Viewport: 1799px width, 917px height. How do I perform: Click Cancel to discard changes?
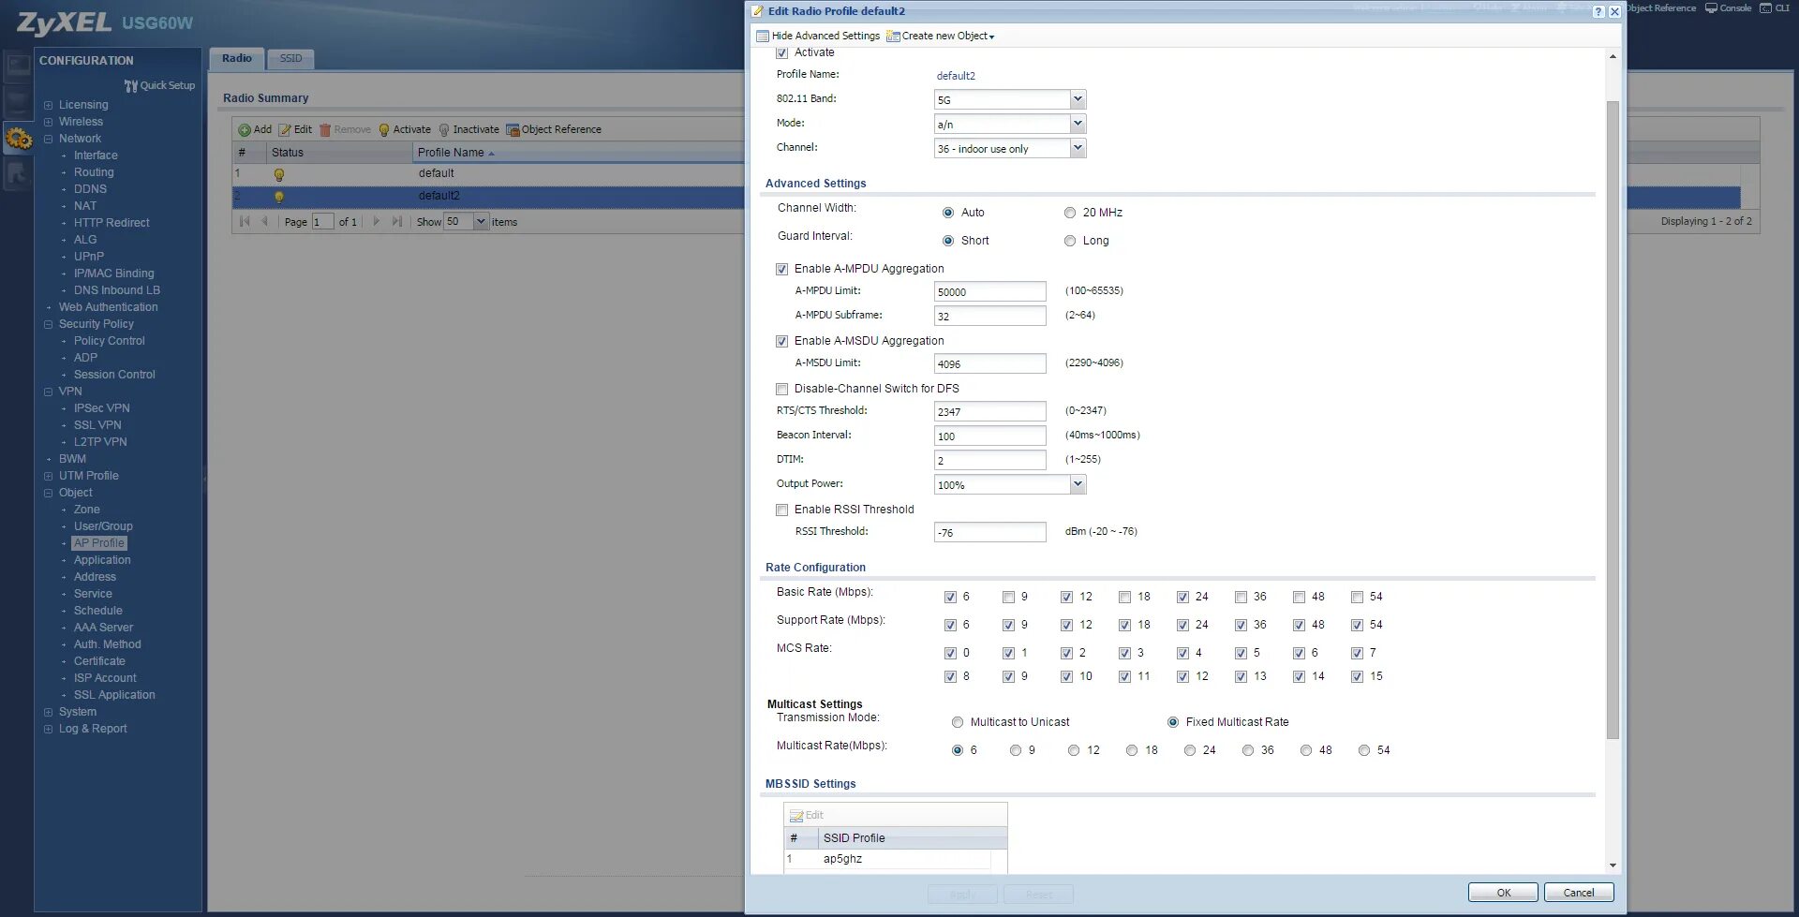point(1579,892)
